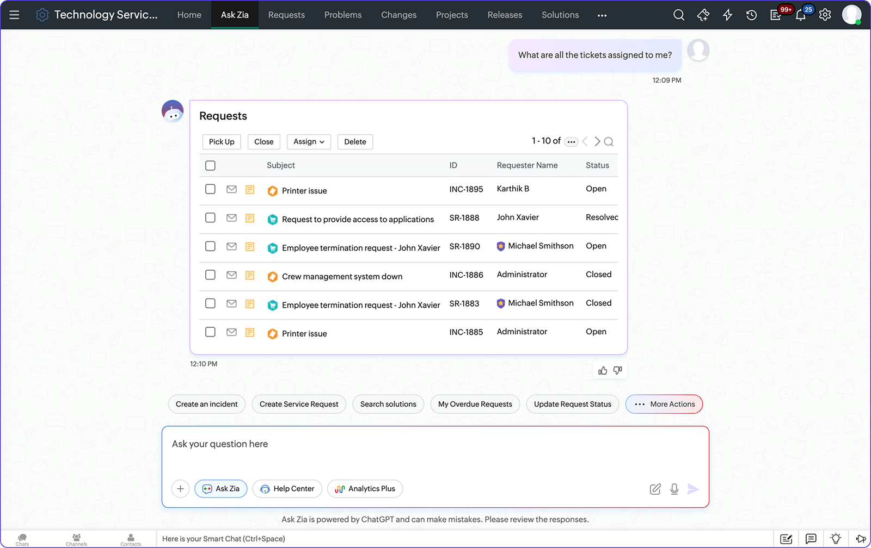Click the search icon in Requests card

pyautogui.click(x=609, y=141)
